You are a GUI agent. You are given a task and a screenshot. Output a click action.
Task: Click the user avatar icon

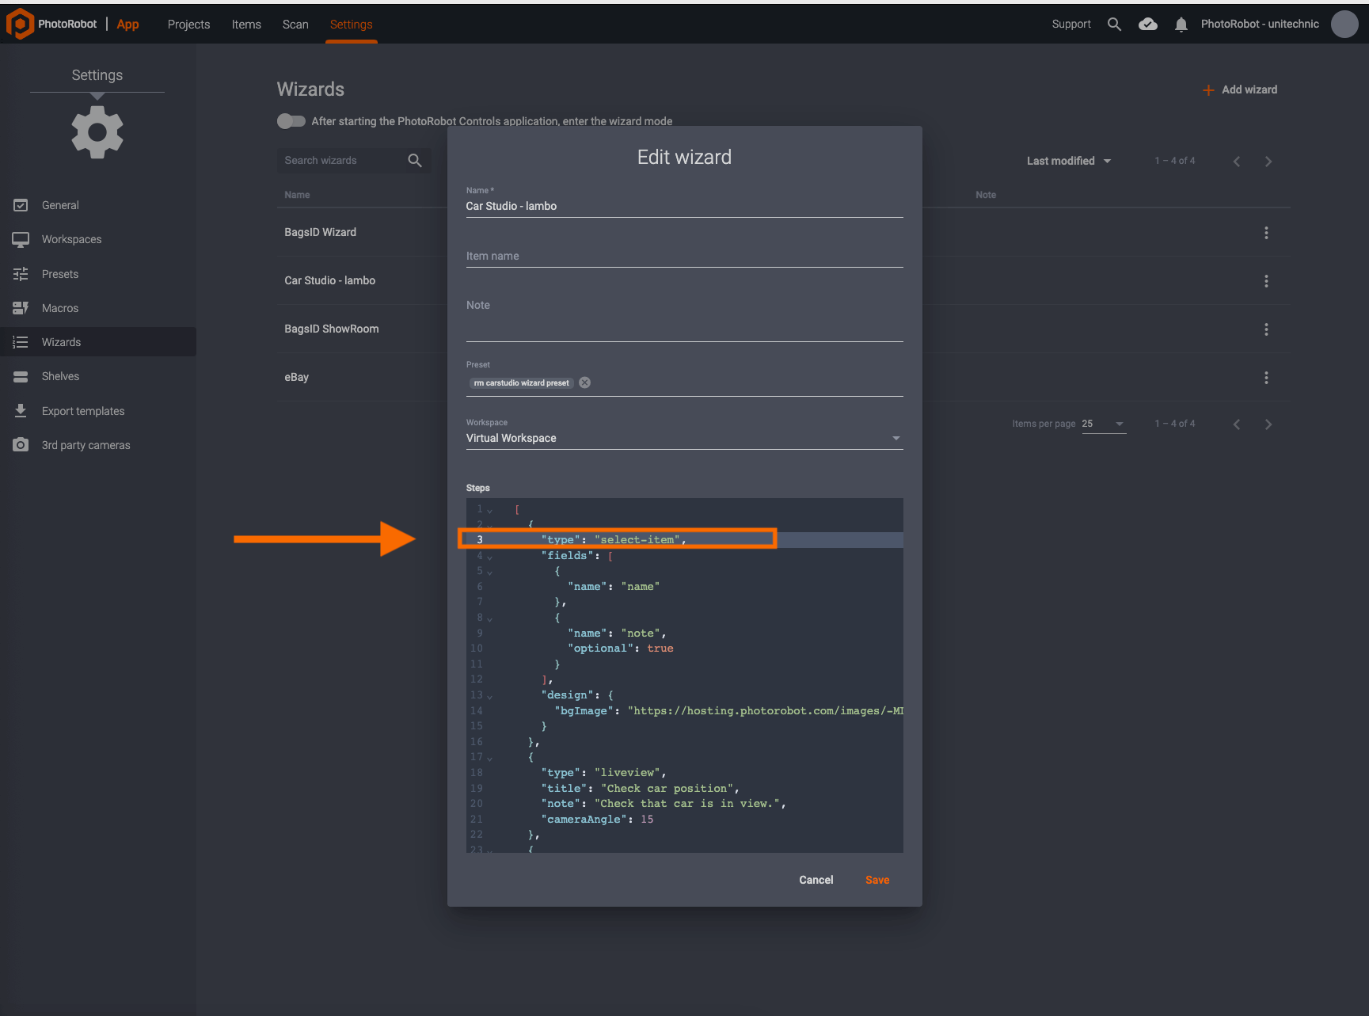point(1344,25)
